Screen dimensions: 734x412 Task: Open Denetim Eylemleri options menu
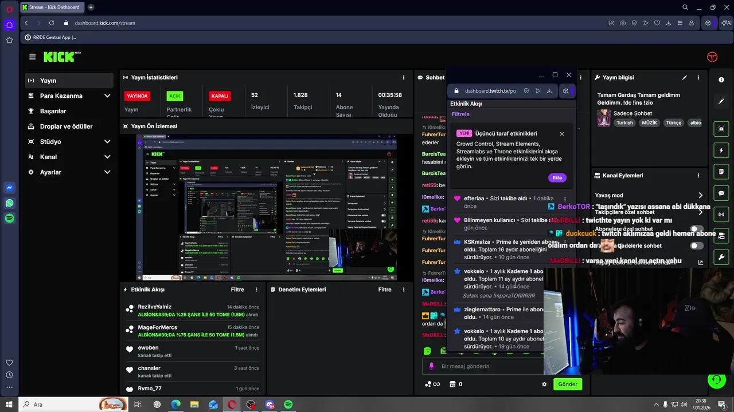click(404, 290)
